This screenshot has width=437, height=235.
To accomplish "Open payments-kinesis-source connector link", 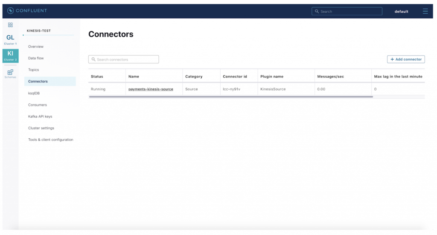I will click(x=151, y=89).
